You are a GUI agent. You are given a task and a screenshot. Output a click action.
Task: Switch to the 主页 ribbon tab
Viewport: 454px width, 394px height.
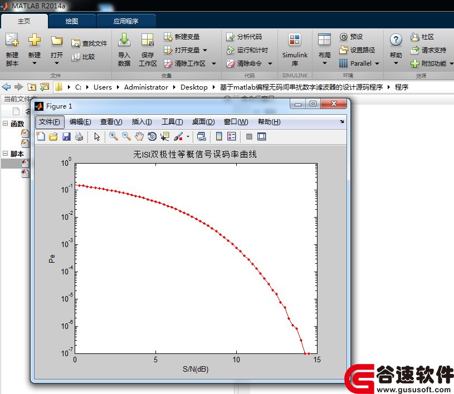click(x=24, y=21)
